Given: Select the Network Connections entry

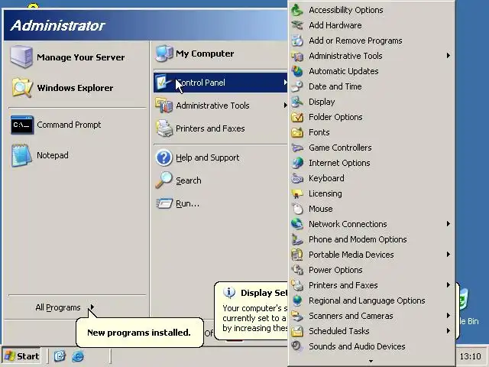Looking at the screenshot, I should [371, 224].
